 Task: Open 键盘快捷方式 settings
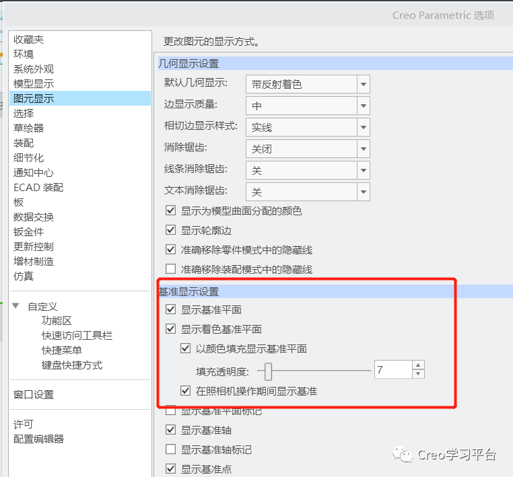coord(72,365)
